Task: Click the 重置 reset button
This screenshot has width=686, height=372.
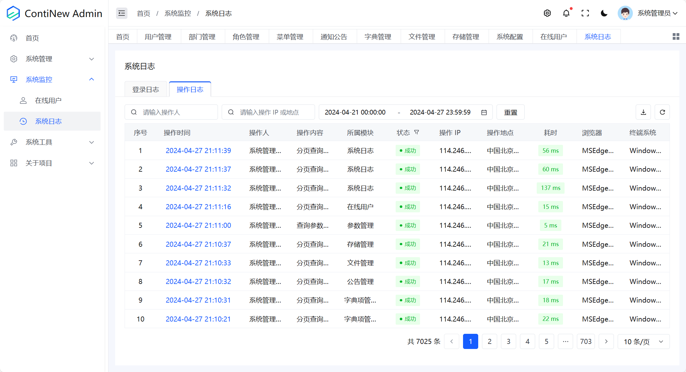Action: pos(510,112)
